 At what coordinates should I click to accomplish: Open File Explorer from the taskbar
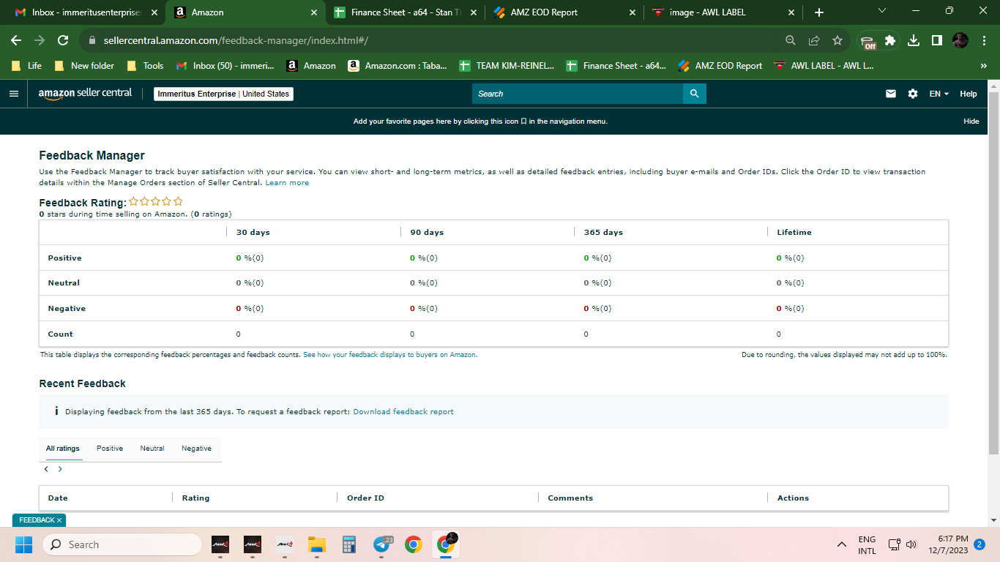[316, 544]
